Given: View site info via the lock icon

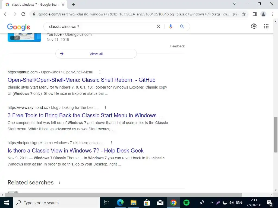Looking at the screenshot, I should click(x=34, y=14).
